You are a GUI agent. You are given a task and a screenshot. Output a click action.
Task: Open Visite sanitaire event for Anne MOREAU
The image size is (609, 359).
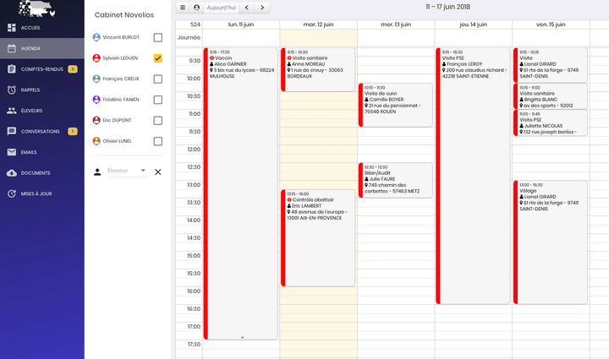pyautogui.click(x=318, y=70)
